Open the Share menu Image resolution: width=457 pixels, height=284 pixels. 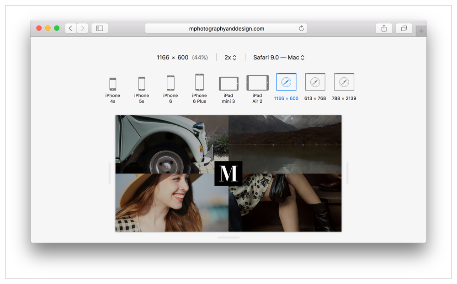click(x=384, y=28)
